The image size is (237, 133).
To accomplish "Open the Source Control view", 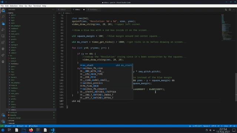I will (3, 24).
